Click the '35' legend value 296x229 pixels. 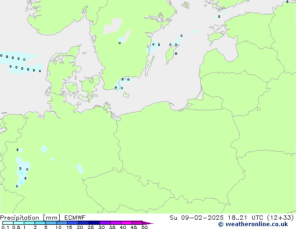click(x=112, y=227)
